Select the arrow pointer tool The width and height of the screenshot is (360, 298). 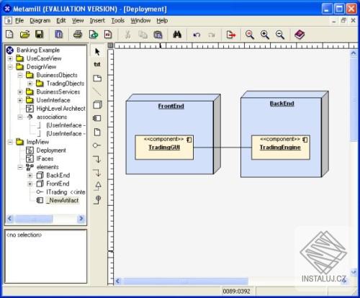97,52
